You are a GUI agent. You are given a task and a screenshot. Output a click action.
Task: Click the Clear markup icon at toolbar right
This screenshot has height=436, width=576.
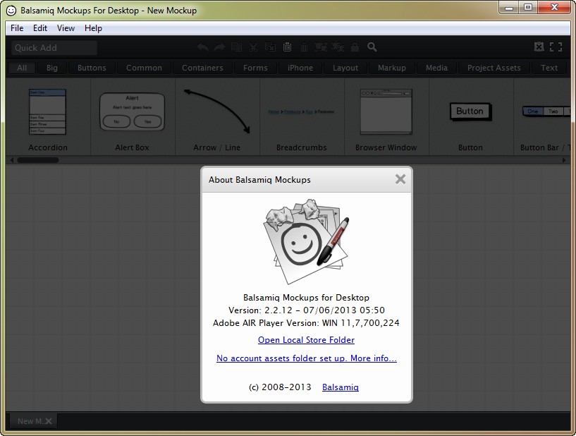point(539,47)
